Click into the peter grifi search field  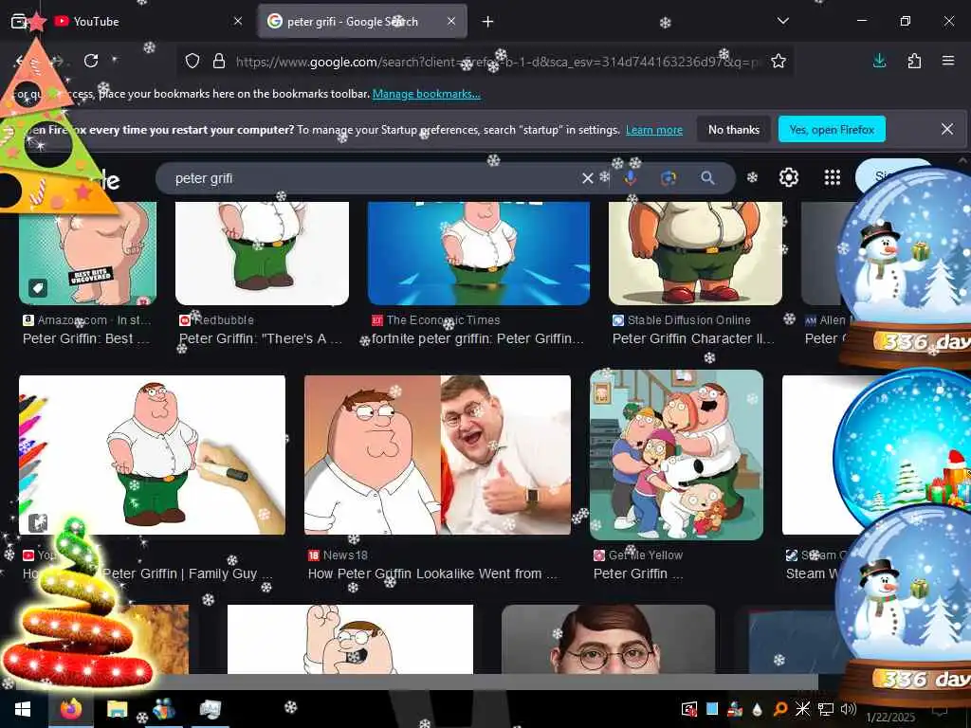pos(372,178)
